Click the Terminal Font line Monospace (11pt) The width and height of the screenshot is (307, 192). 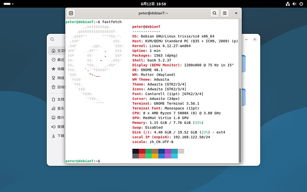pos(166,108)
